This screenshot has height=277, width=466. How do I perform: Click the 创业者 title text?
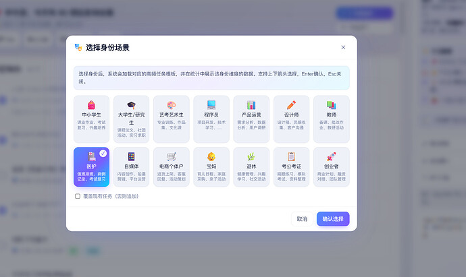pyautogui.click(x=332, y=166)
